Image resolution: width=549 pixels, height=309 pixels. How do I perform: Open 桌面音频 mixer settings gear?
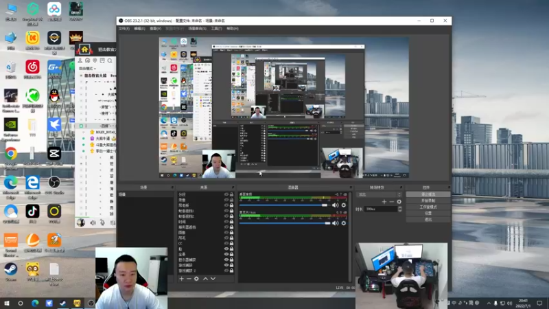(344, 205)
